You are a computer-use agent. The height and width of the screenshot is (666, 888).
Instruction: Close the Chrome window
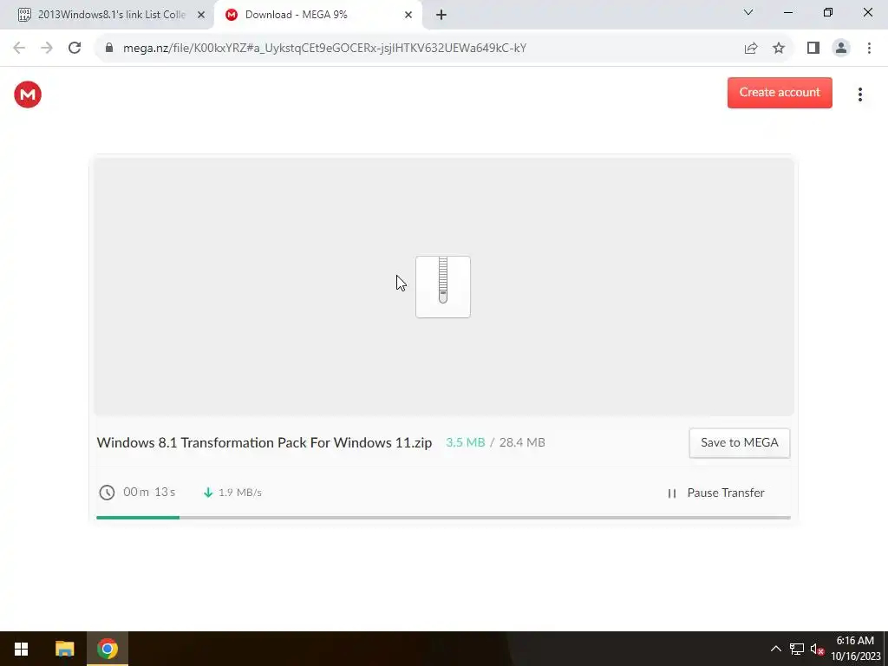tap(867, 12)
